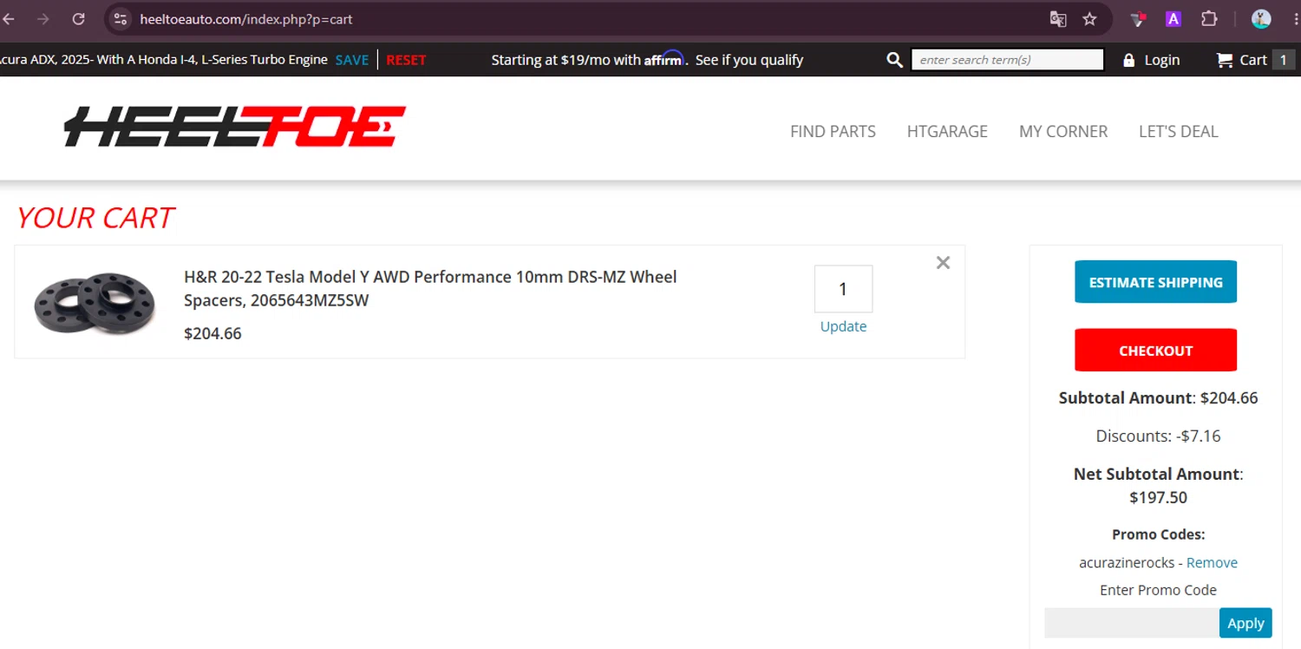Click the Acura ADX vehicle description text
1301x649 pixels.
[x=164, y=60]
